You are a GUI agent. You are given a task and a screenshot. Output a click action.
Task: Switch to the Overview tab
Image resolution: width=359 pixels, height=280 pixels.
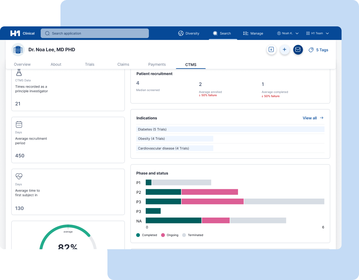coord(22,64)
